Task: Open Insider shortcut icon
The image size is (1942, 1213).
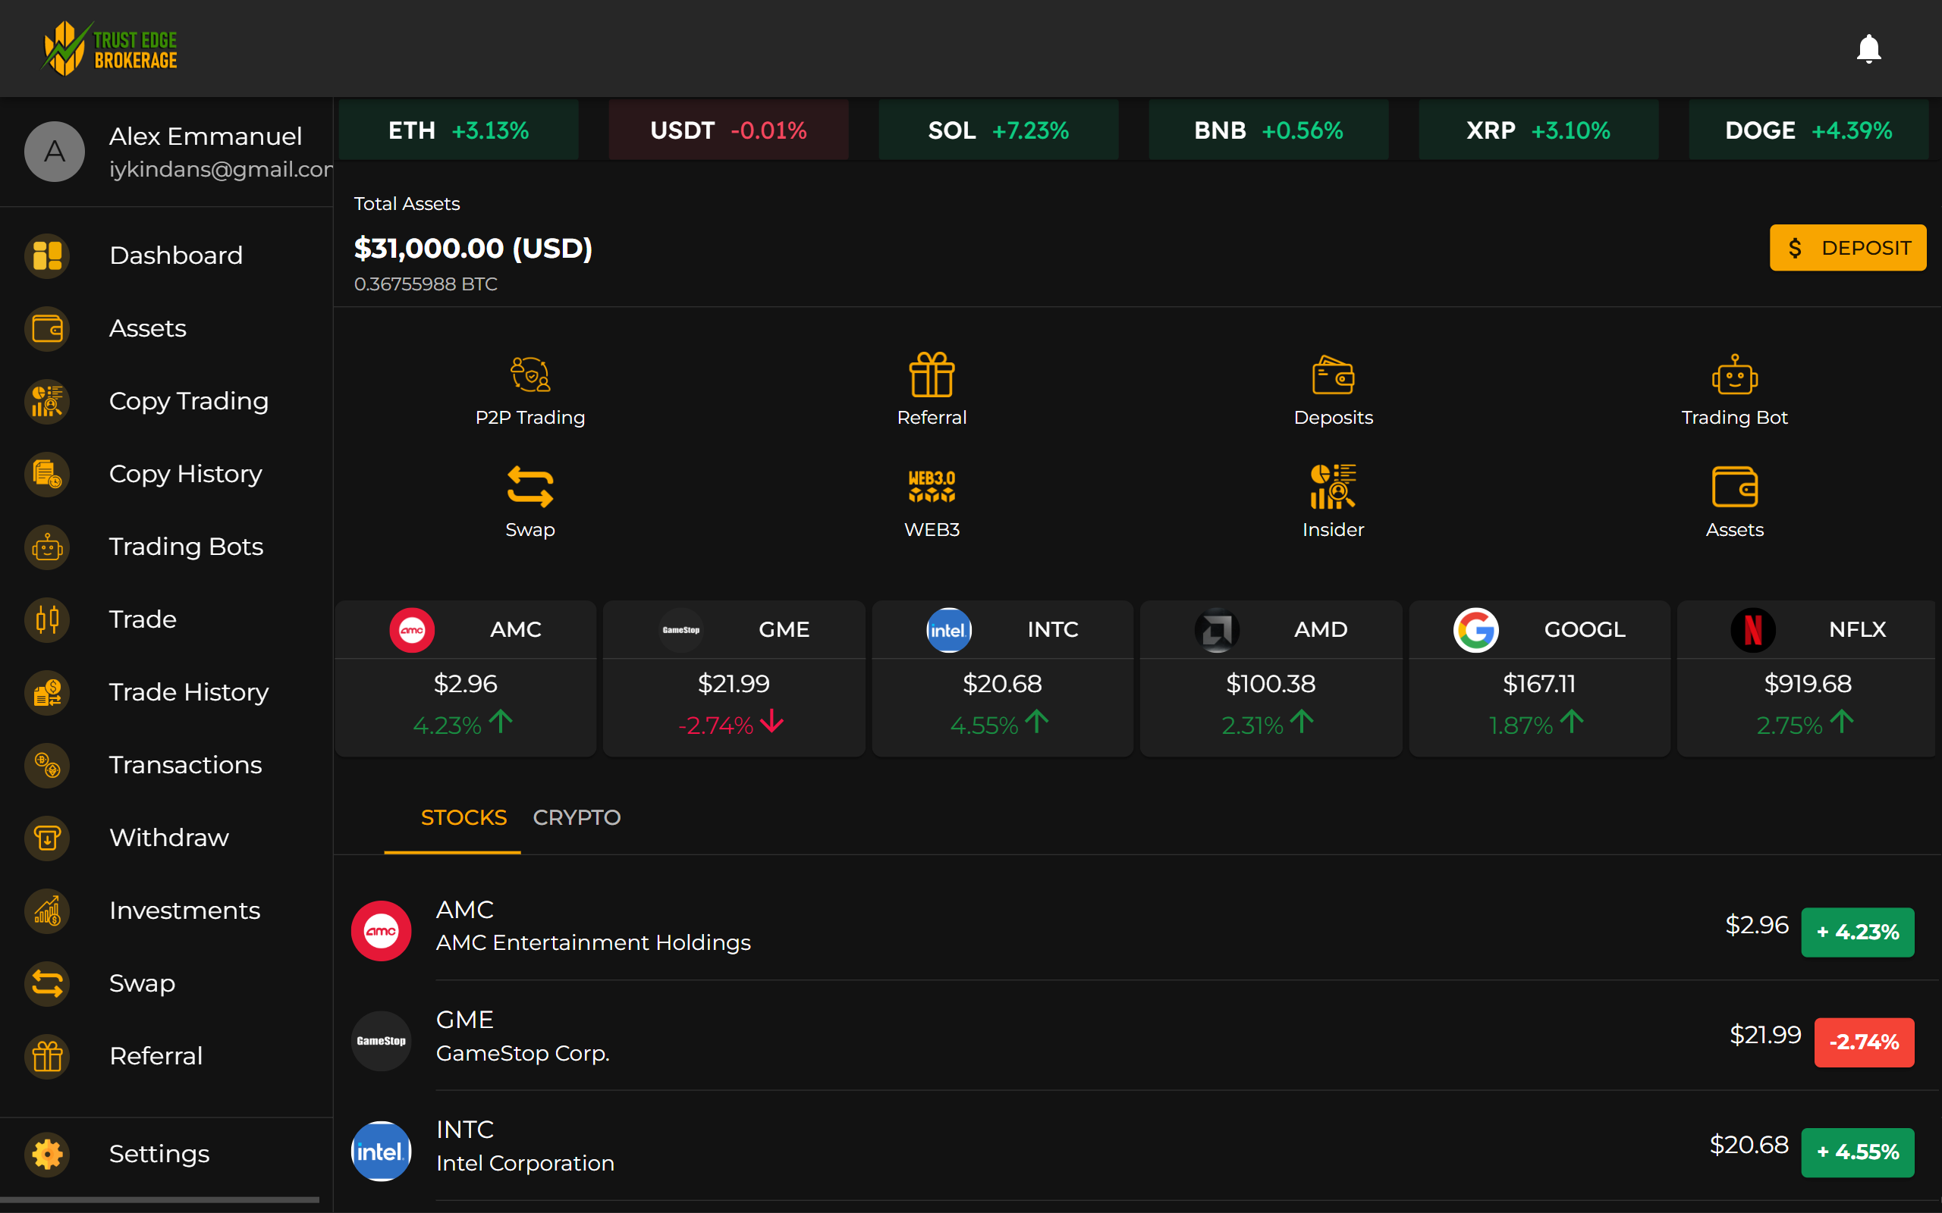Action: tap(1333, 487)
